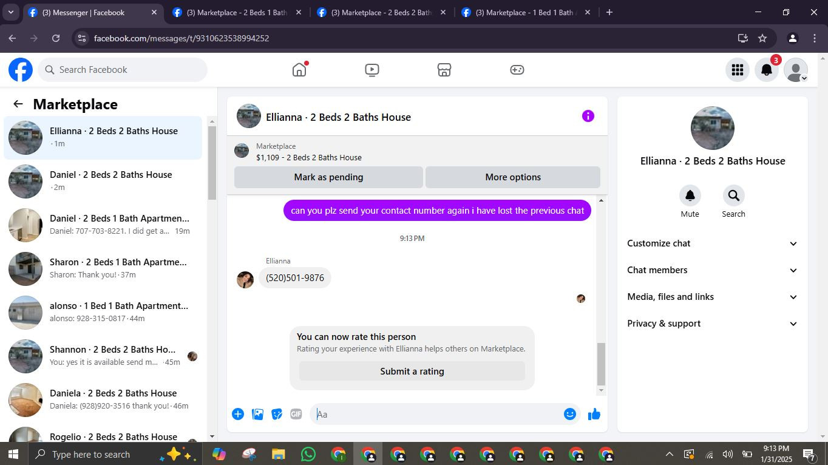Switch to Marketplace 2 Beds 1 Bath tab
This screenshot has width=828, height=465.
click(x=236, y=12)
